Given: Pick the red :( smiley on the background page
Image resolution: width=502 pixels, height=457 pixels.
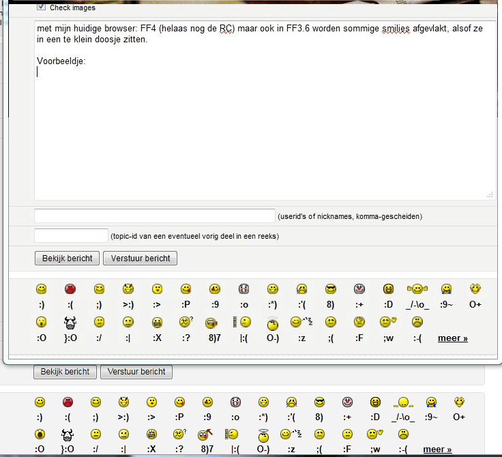Looking at the screenshot, I should (x=68, y=402).
